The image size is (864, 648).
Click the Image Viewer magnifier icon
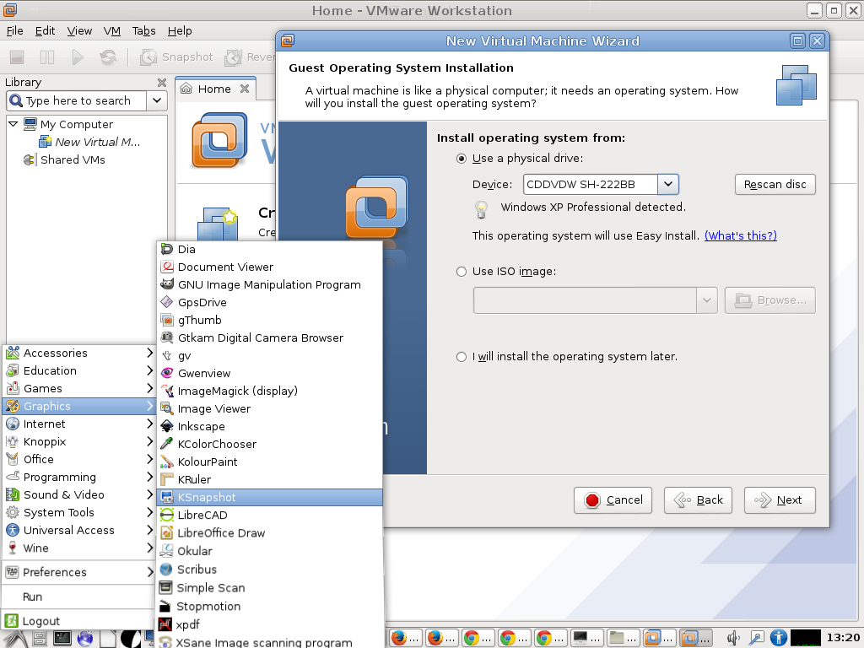(167, 408)
